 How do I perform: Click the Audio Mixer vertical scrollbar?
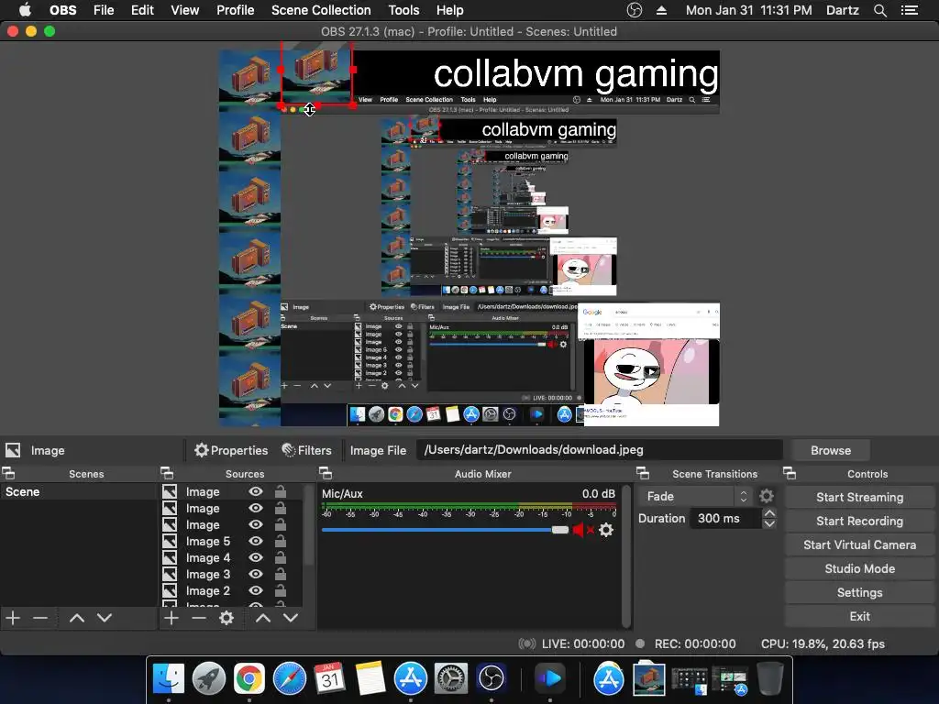[626, 555]
